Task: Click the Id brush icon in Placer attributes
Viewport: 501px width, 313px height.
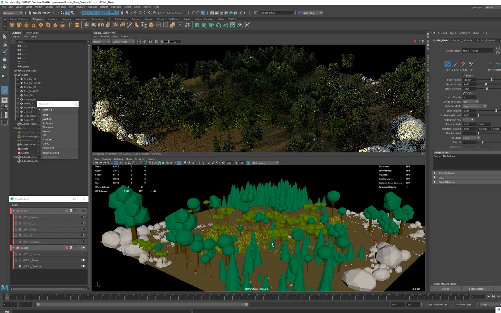Action: click(x=471, y=64)
